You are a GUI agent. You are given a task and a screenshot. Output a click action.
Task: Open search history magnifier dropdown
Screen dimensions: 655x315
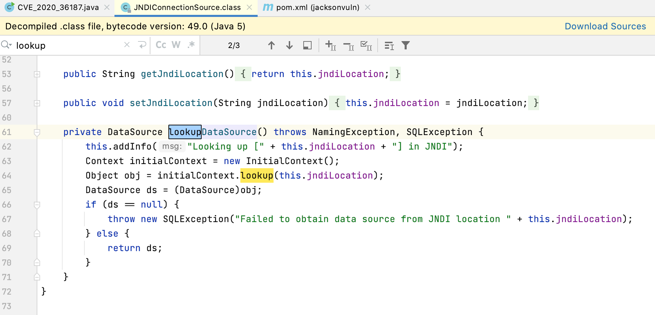[6, 45]
